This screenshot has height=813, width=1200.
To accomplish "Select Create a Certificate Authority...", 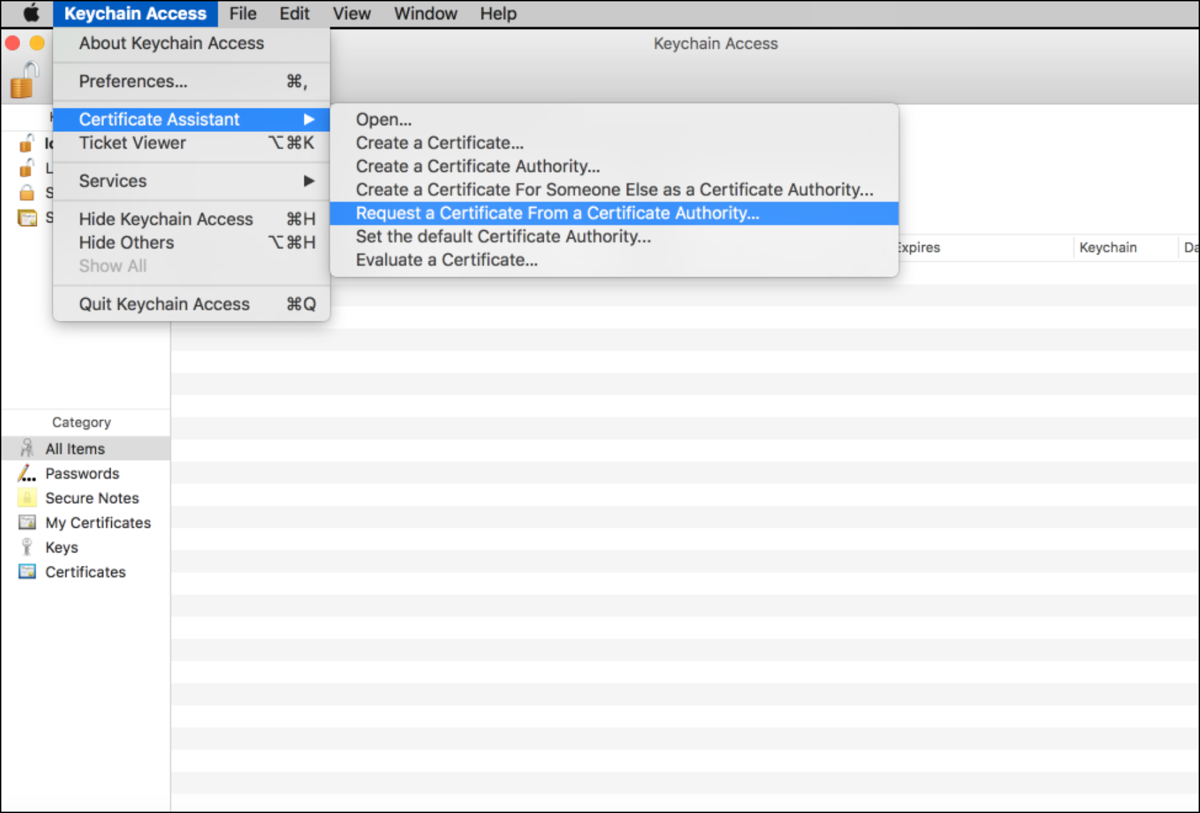I will pyautogui.click(x=614, y=166).
